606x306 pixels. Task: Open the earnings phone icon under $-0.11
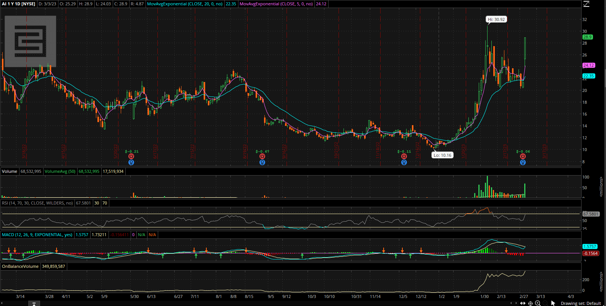(x=404, y=156)
